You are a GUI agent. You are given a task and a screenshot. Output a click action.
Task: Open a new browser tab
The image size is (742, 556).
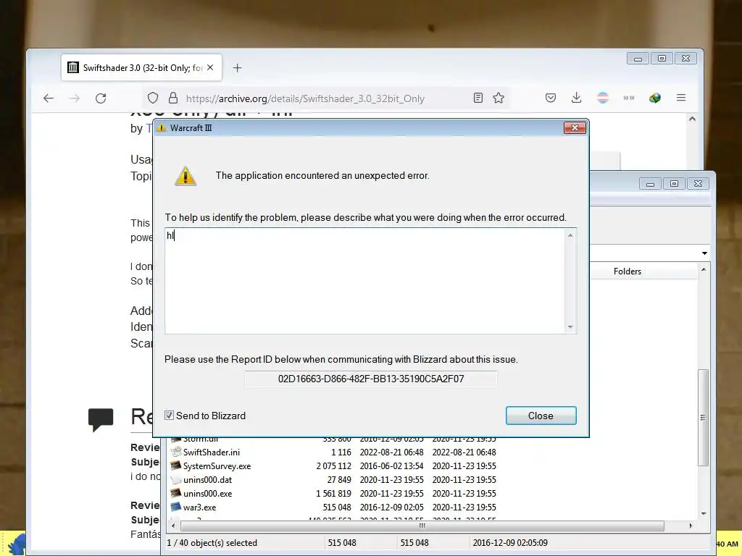coord(237,68)
